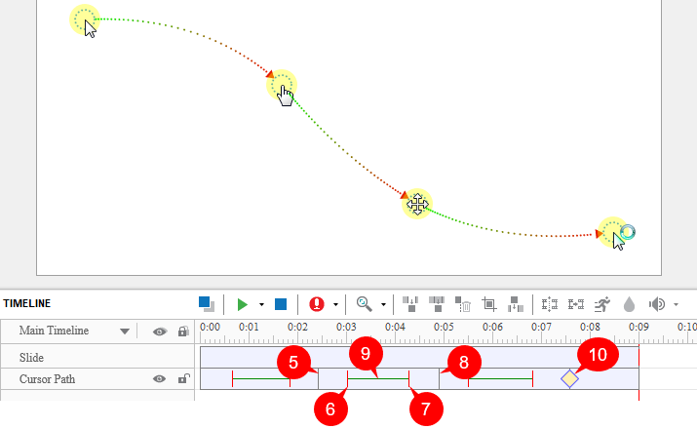Click the timeline zoom magnifier icon
Image resolution: width=697 pixels, height=429 pixels.
[364, 304]
